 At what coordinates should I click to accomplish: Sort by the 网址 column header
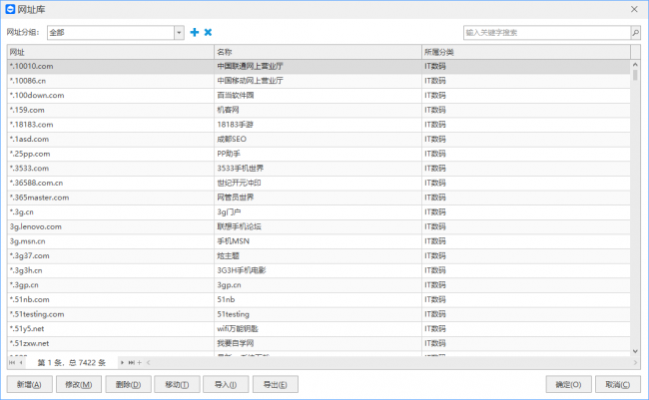[111, 52]
